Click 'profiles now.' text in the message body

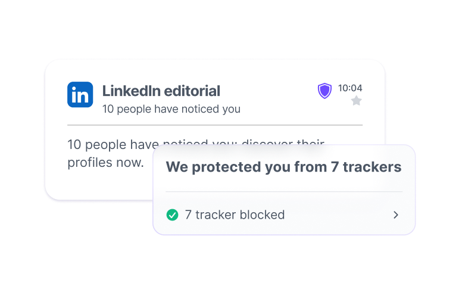[x=105, y=162]
